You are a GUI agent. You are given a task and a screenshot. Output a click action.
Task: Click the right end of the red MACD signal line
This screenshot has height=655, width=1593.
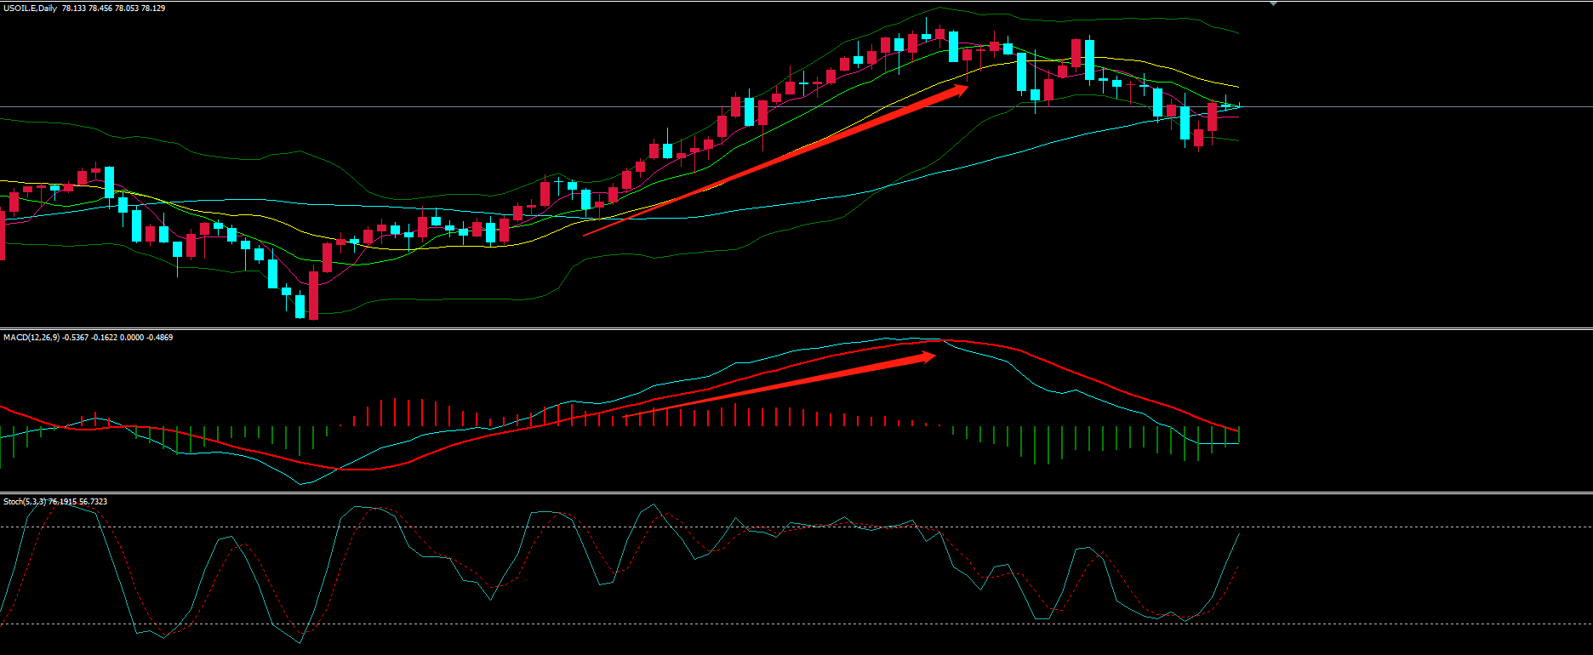(x=1236, y=430)
